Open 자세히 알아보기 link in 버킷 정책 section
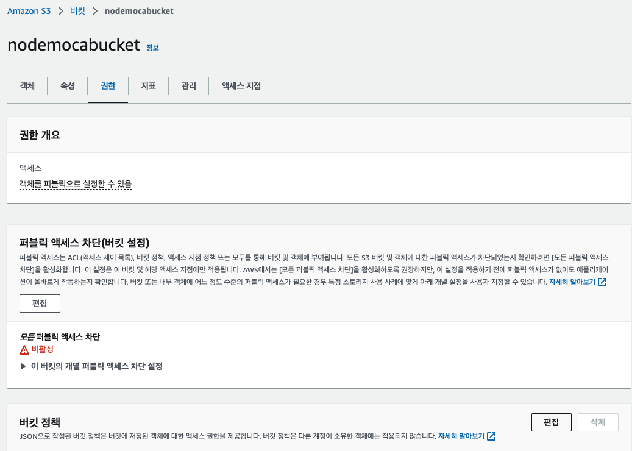The width and height of the screenshot is (632, 451). [461, 436]
